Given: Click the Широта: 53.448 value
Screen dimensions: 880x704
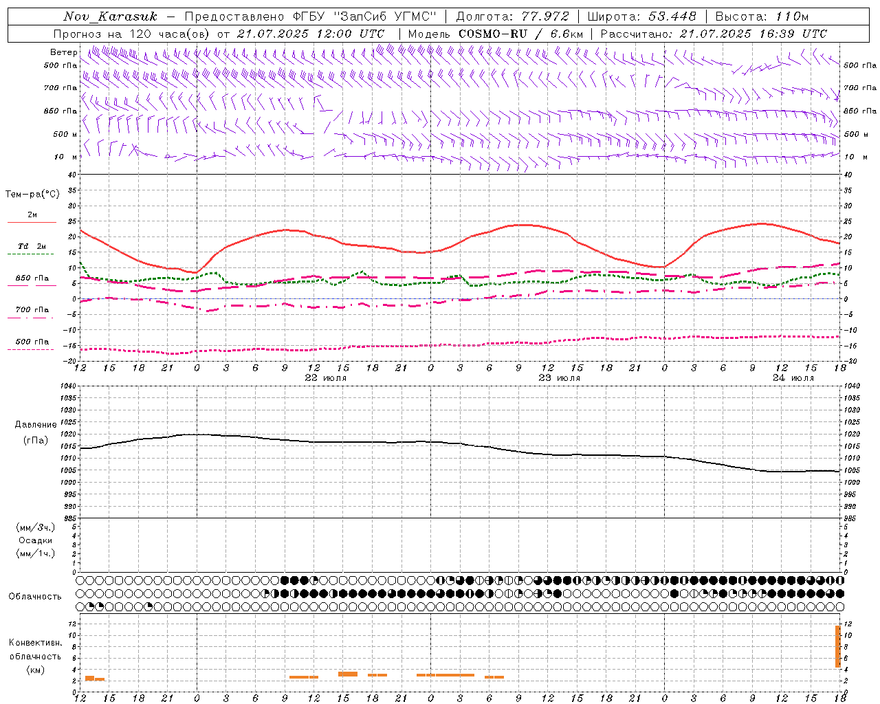Looking at the screenshot, I should pos(641,16).
